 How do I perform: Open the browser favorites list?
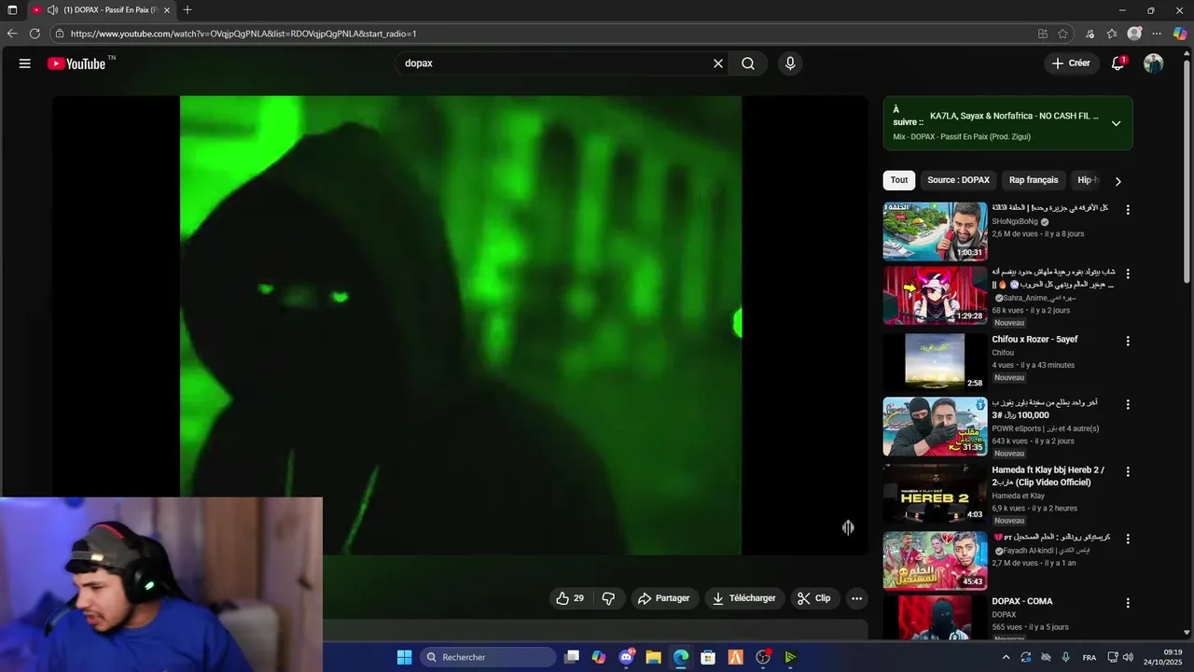tap(1112, 34)
